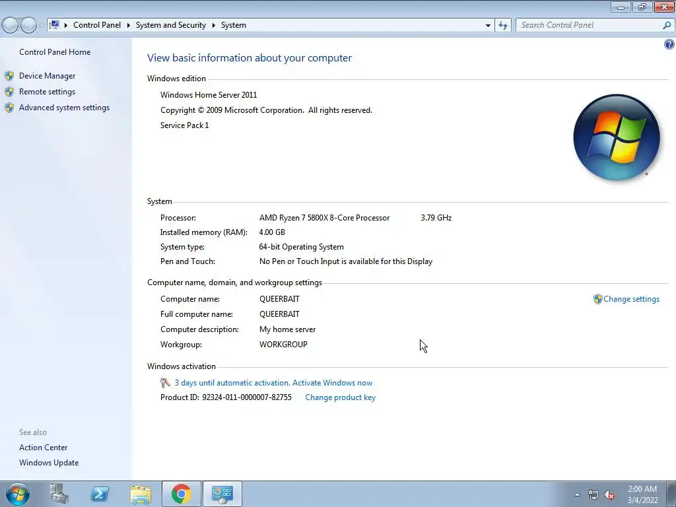Click the 'My home server' description

tap(288, 329)
